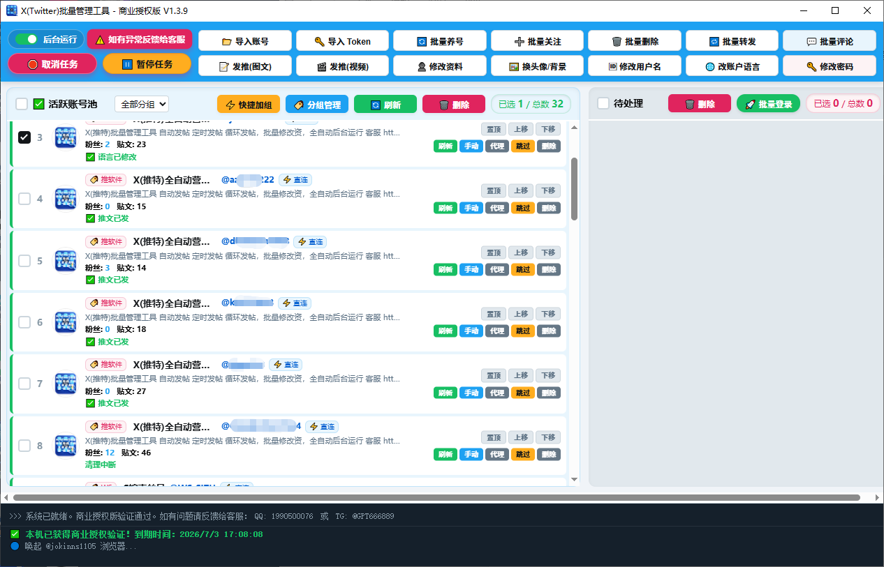884x567 pixels.
Task: Click the account list vertical scrollbar thumb
Action: click(x=574, y=188)
